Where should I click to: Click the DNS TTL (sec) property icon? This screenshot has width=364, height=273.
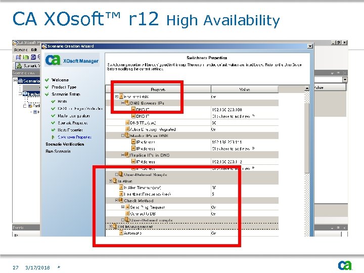point(127,122)
